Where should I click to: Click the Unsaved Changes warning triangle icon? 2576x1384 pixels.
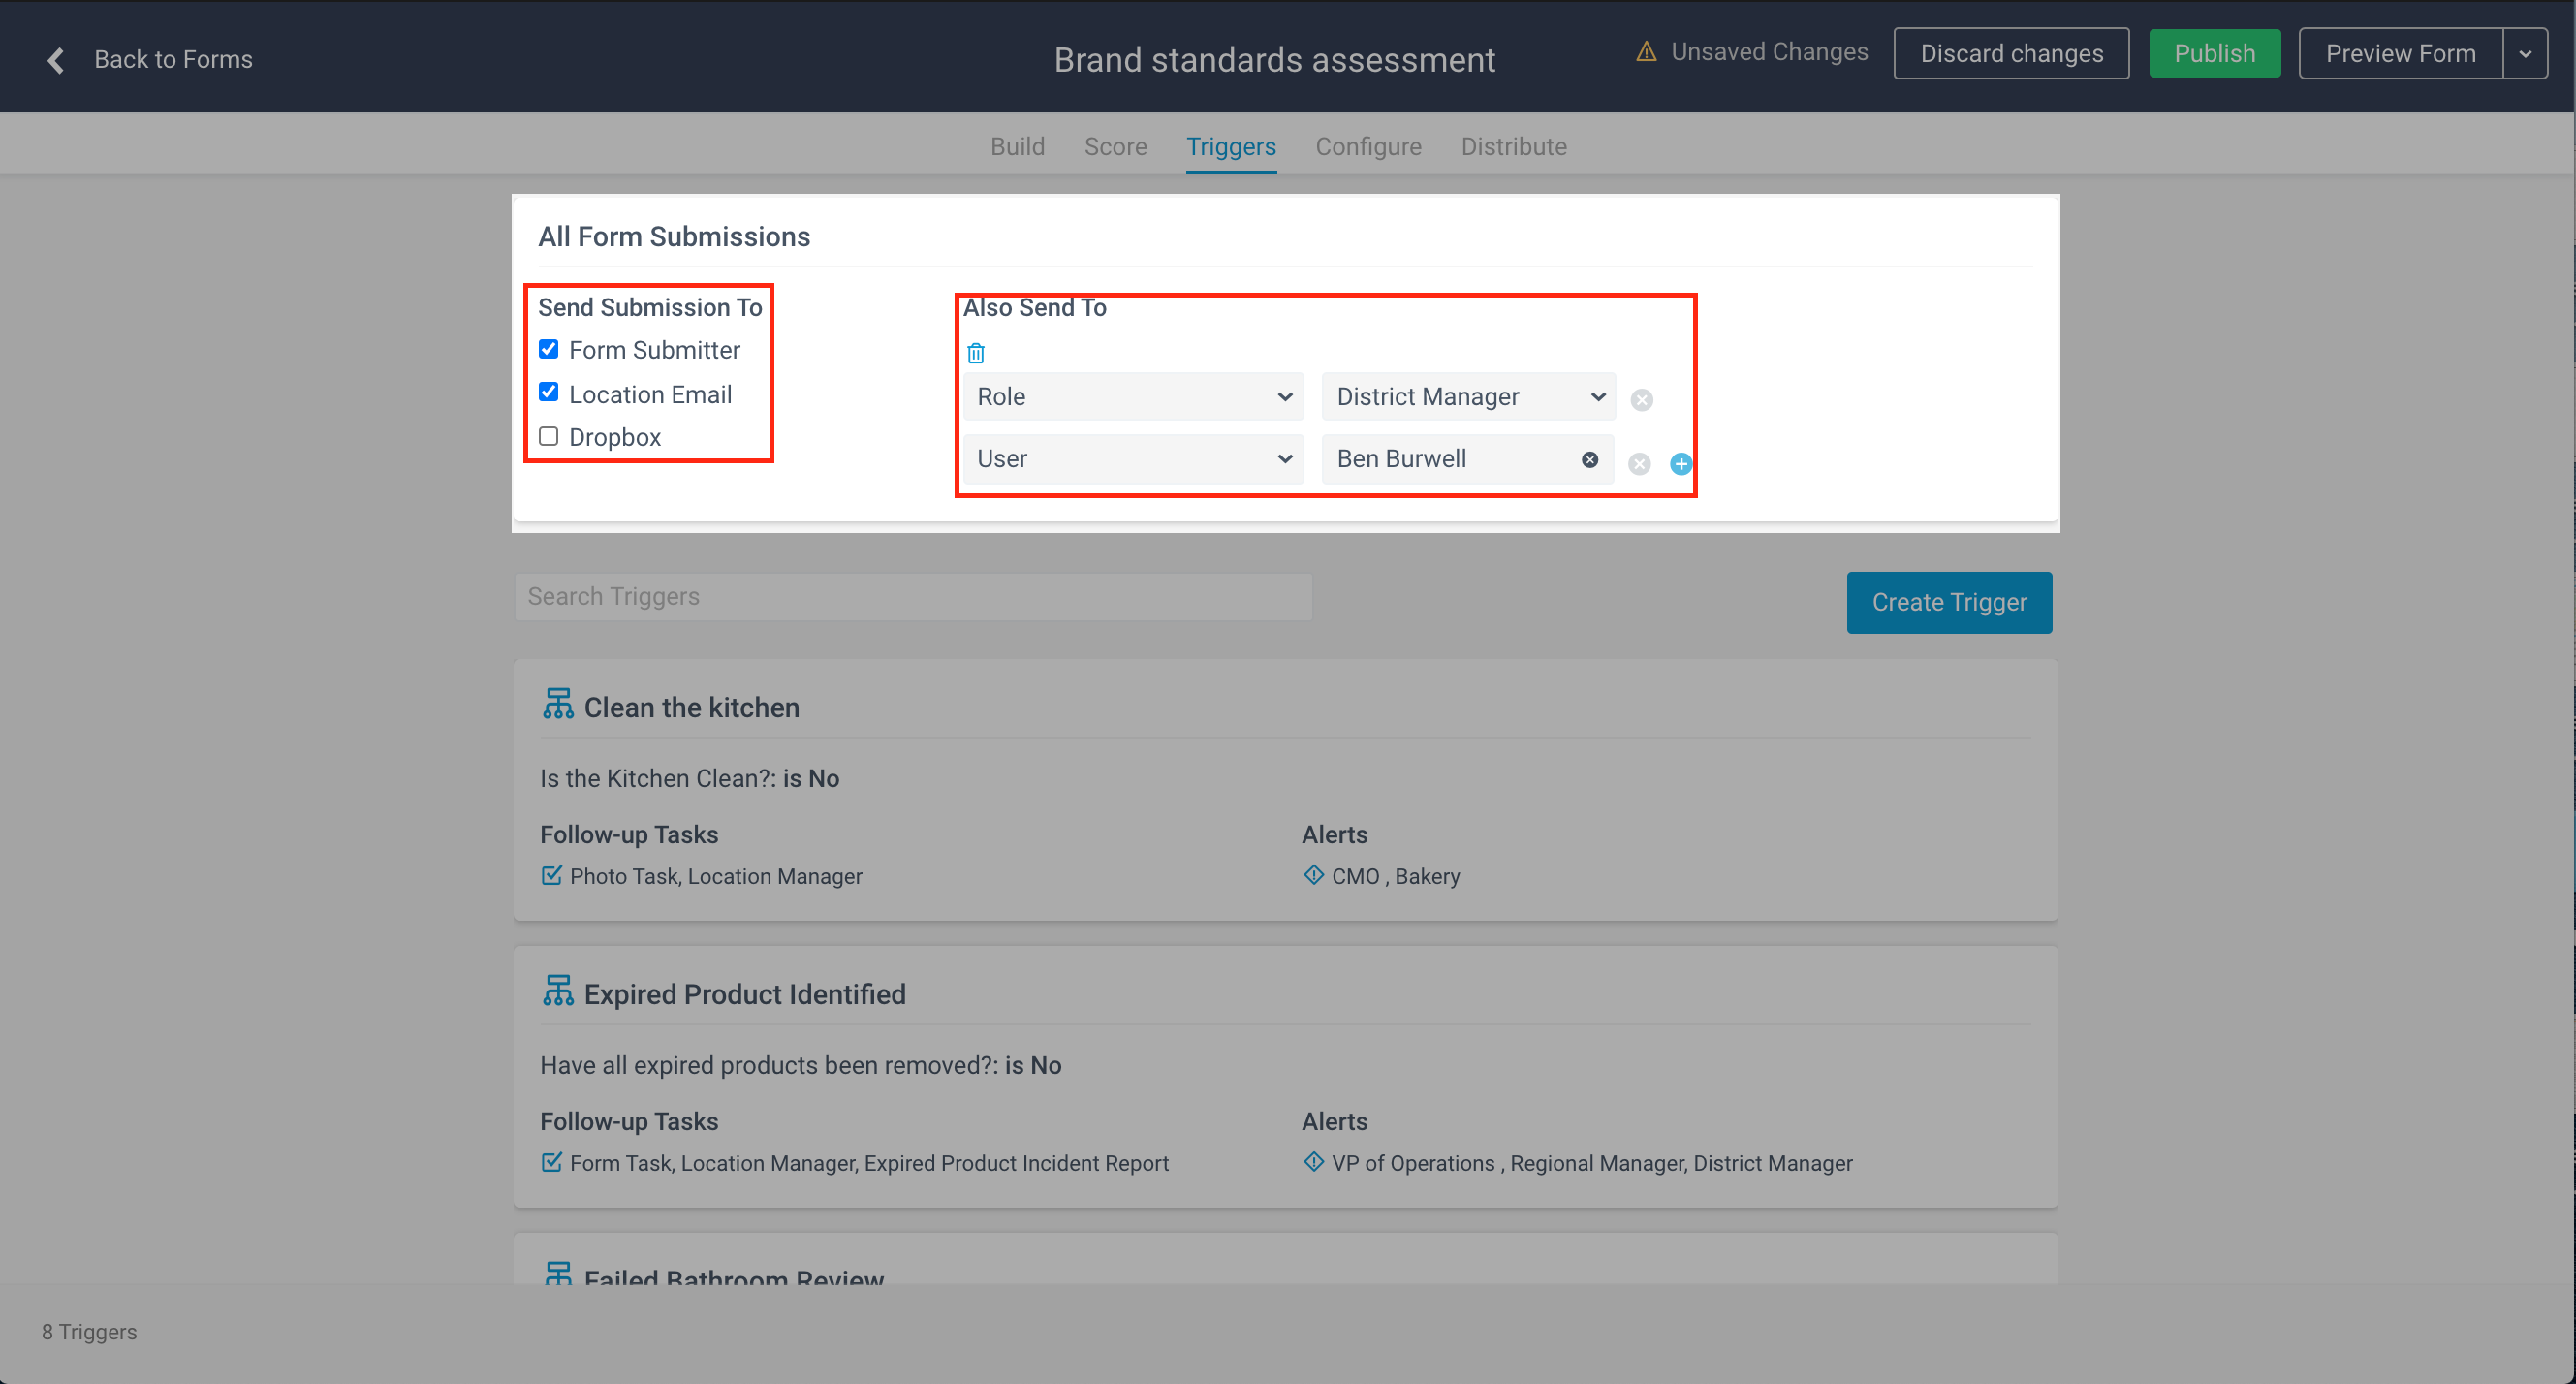pyautogui.click(x=1646, y=51)
